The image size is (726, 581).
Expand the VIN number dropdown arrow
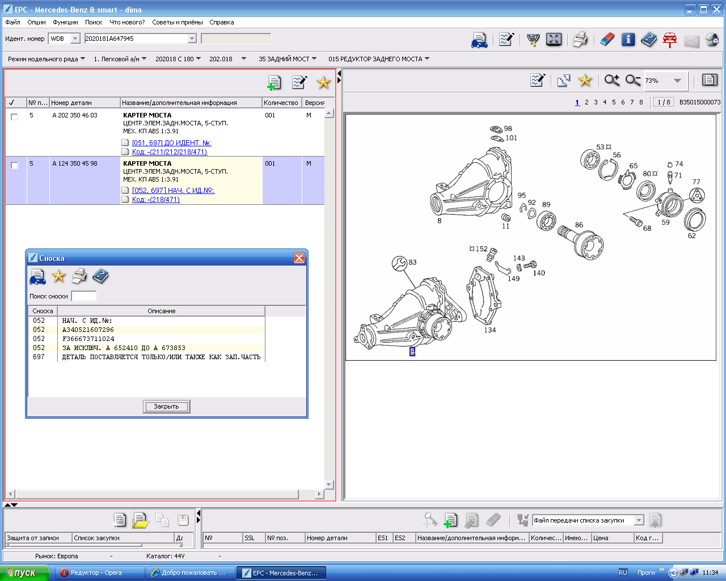pyautogui.click(x=192, y=39)
